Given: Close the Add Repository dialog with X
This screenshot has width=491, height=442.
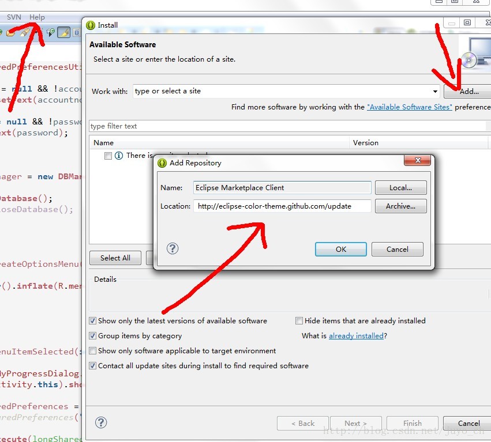Looking at the screenshot, I should click(x=417, y=160).
